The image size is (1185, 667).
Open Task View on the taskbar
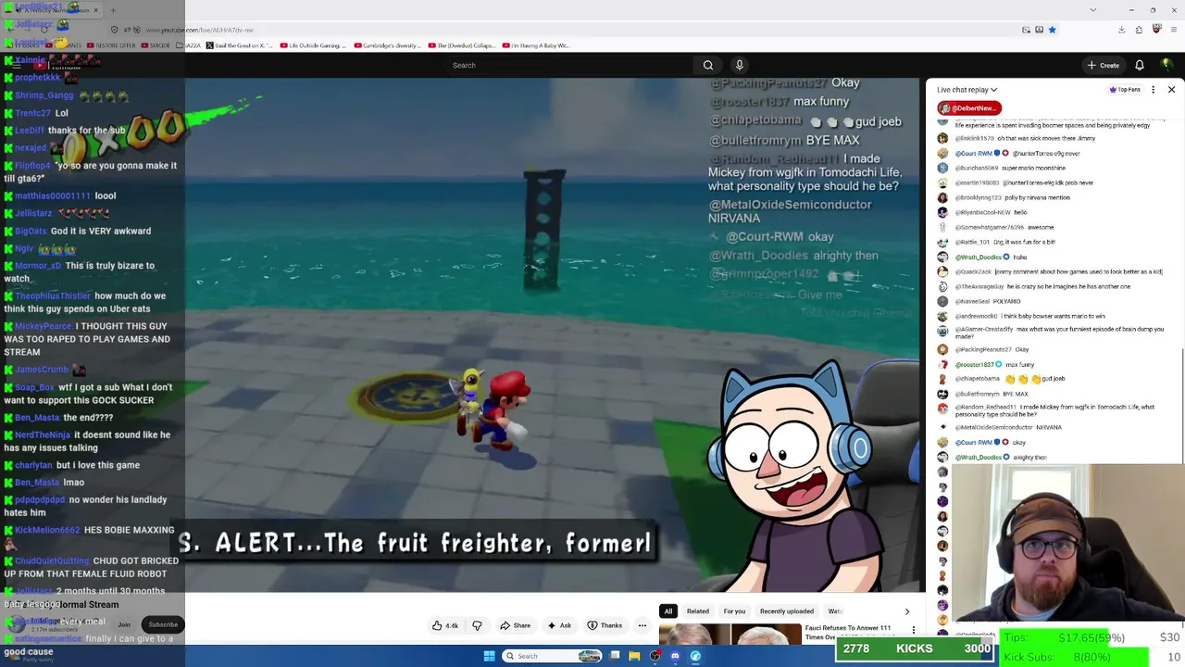pyautogui.click(x=615, y=656)
